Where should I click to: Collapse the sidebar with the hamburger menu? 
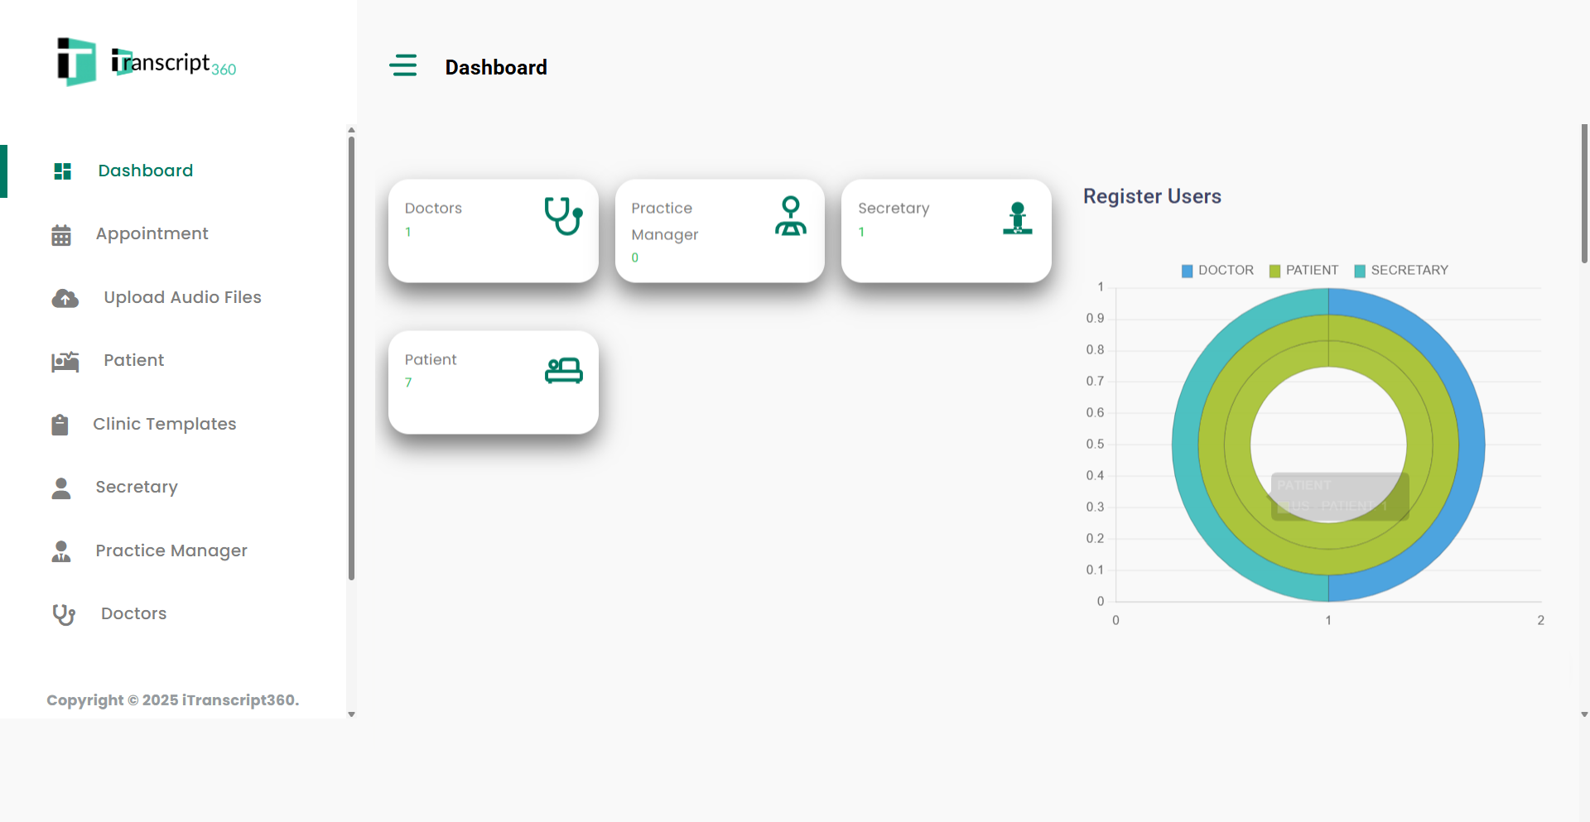point(403,65)
